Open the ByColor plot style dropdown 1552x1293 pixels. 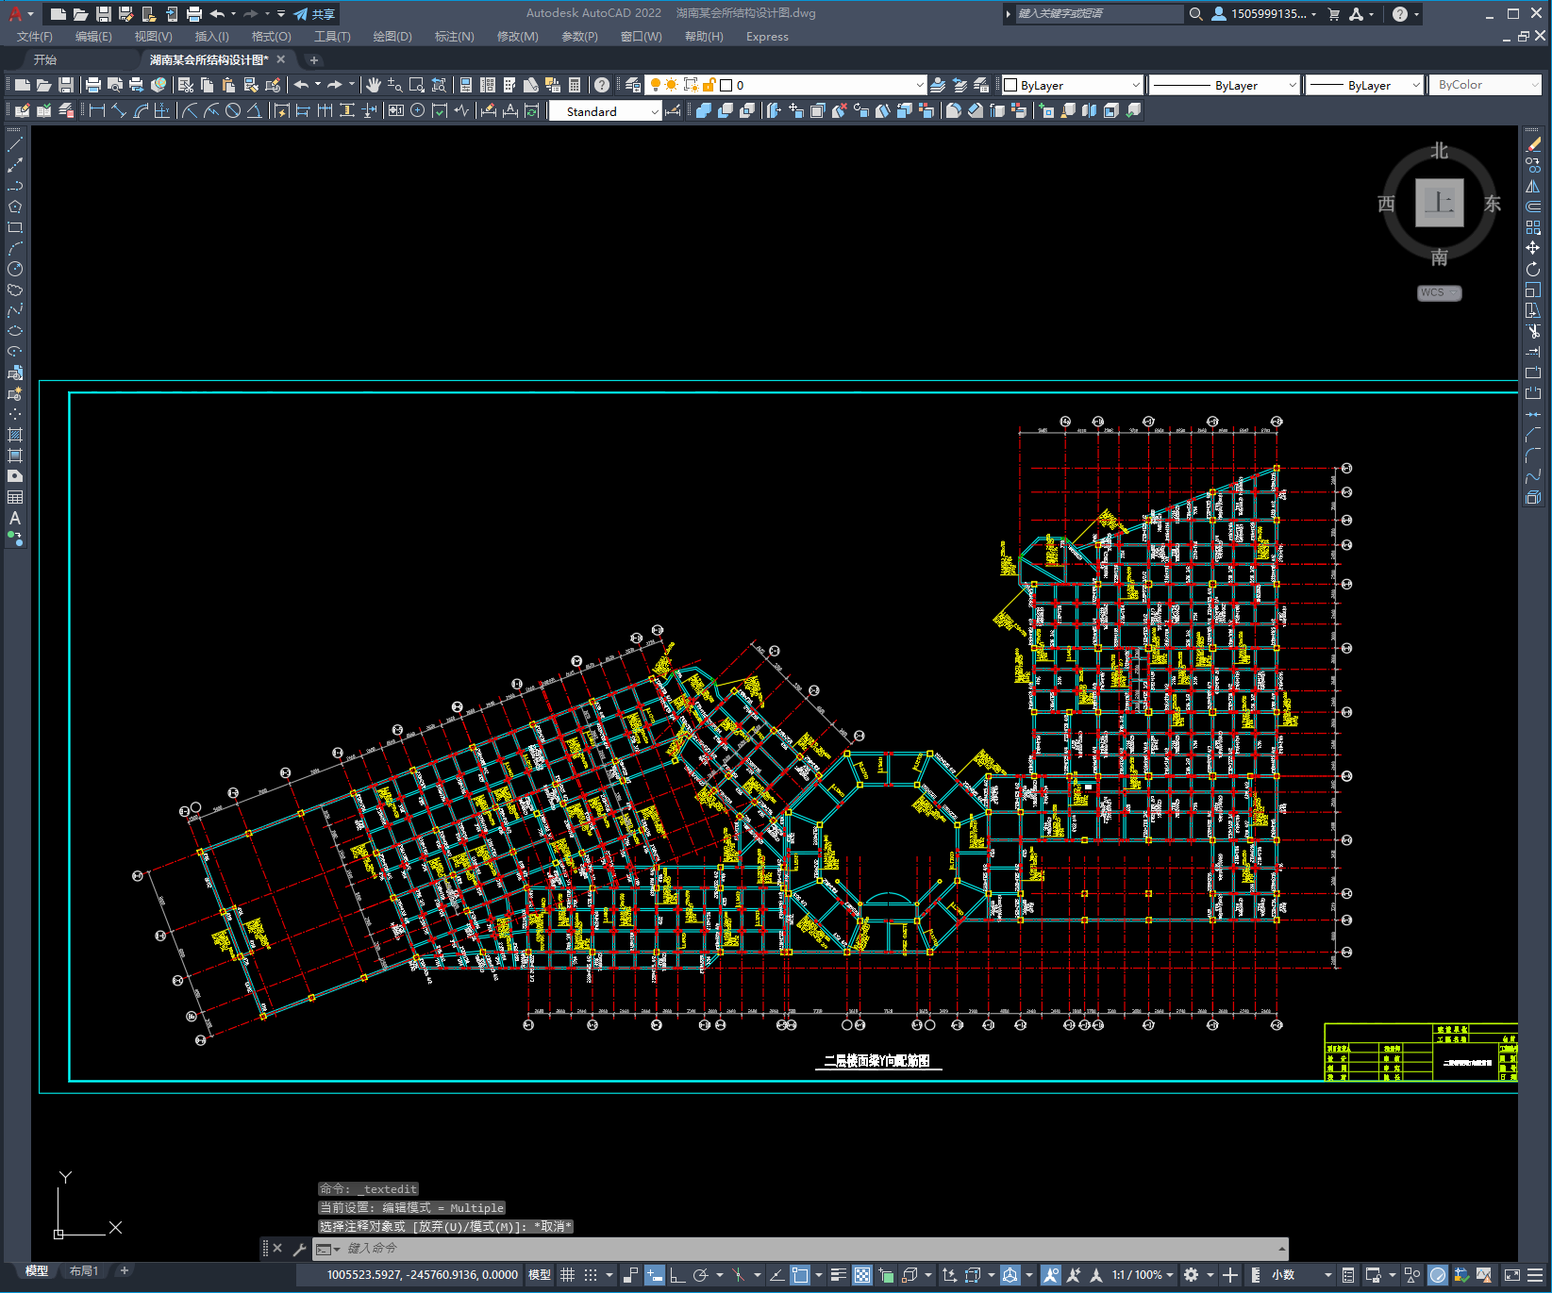[x=1486, y=85]
